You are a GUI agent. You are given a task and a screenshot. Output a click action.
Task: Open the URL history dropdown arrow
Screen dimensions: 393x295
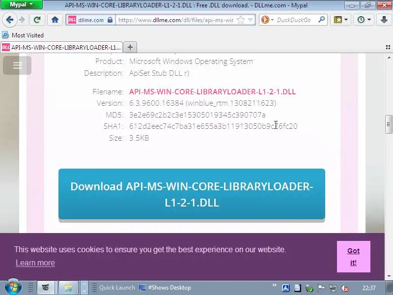pyautogui.click(x=251, y=20)
